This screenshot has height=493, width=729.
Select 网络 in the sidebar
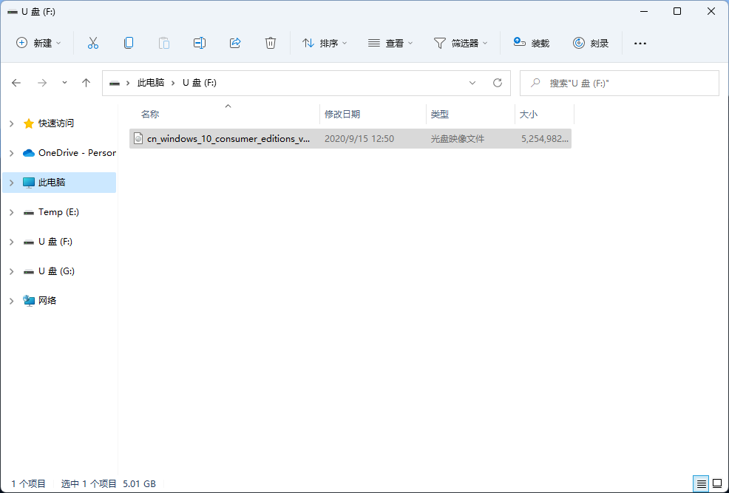(x=47, y=301)
